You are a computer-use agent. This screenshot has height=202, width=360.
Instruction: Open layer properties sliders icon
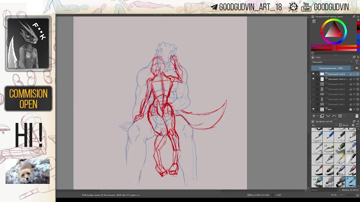pyautogui.click(x=340, y=116)
